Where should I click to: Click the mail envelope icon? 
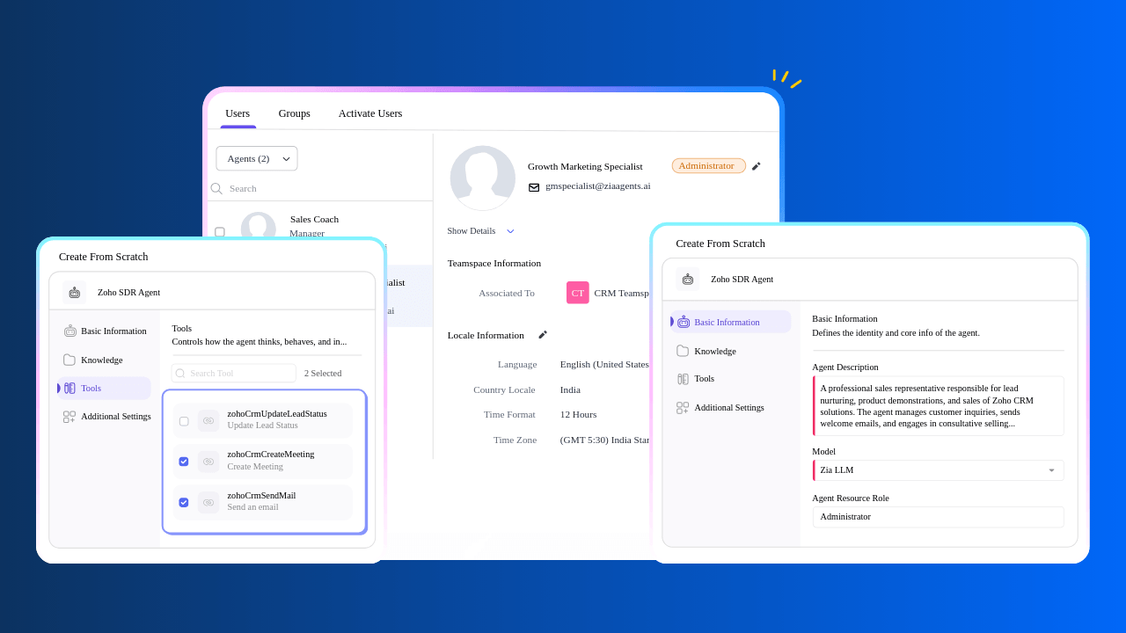click(534, 187)
